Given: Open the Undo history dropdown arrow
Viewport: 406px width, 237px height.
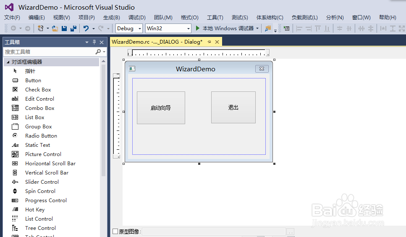Looking at the screenshot, I should click(x=94, y=29).
